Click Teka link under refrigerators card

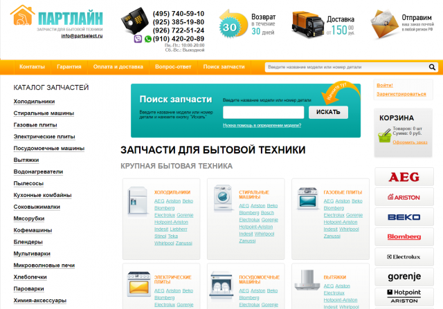point(173,236)
